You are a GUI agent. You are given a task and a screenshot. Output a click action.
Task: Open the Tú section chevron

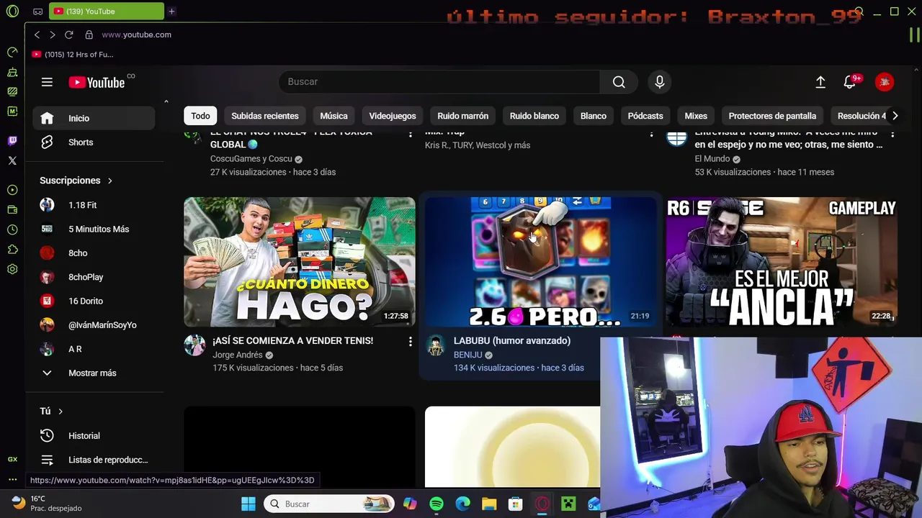coord(61,411)
